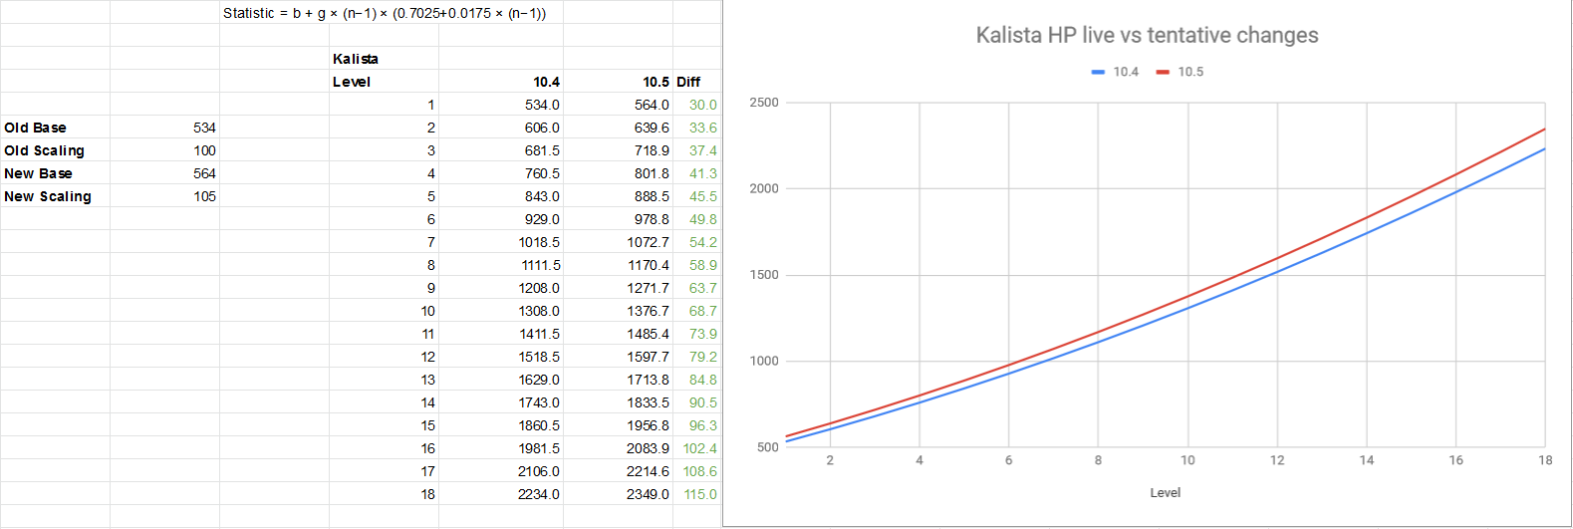Viewport: 1573px width, 529px height.
Task: Click the 2500 label on vertical axis
Action: pyautogui.click(x=764, y=103)
